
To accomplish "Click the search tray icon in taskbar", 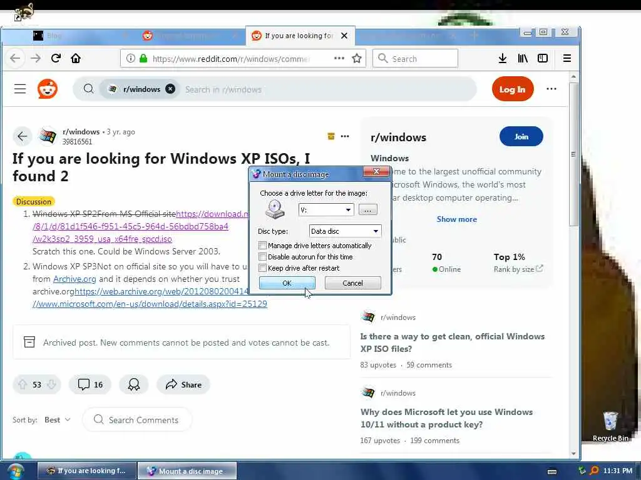I will (x=594, y=471).
